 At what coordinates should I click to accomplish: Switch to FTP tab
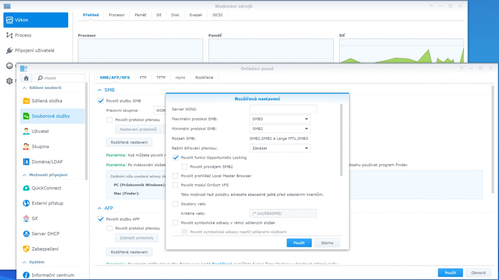click(x=143, y=77)
